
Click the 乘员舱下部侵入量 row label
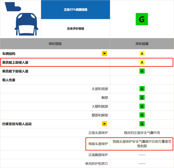tap(15, 71)
